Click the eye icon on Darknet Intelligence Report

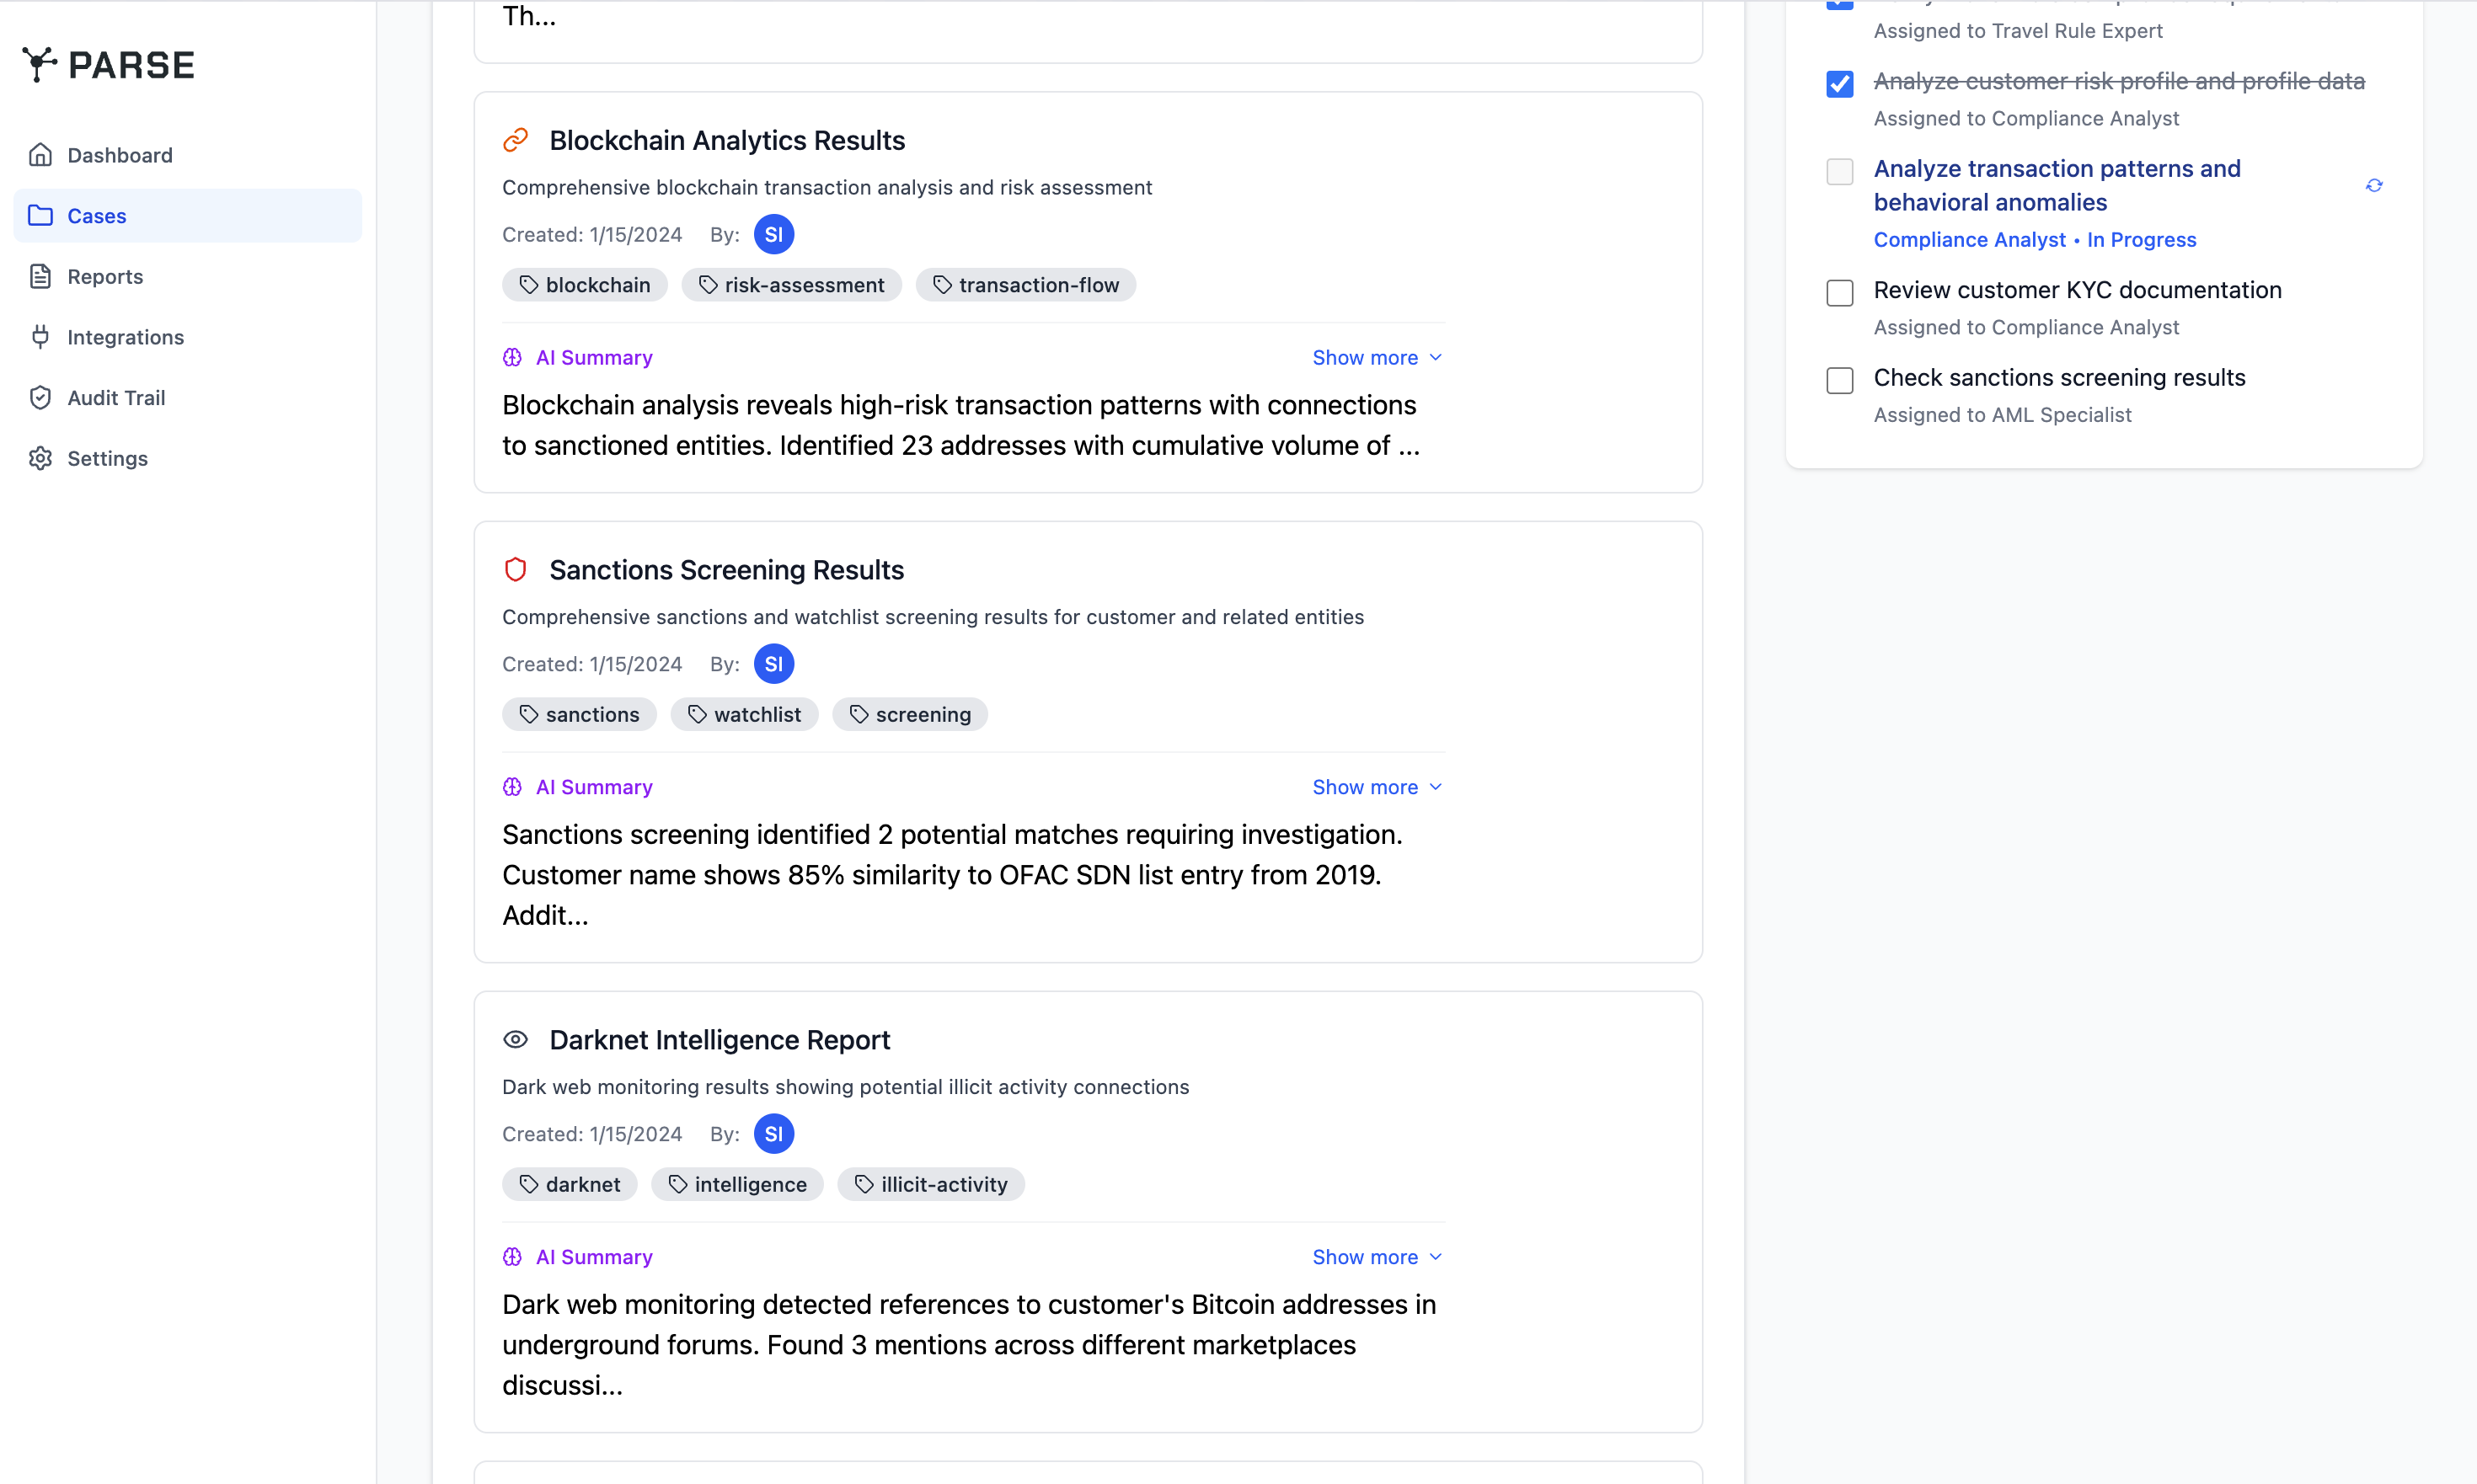pyautogui.click(x=516, y=1039)
